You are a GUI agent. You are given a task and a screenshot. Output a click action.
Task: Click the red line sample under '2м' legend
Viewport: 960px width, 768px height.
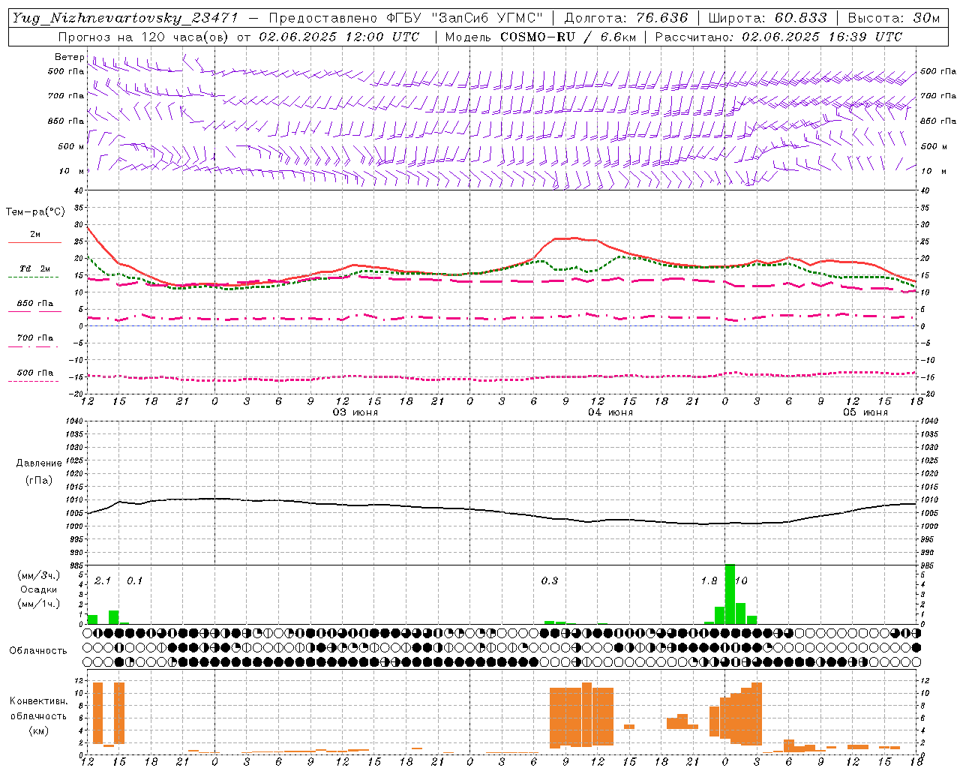[x=35, y=242]
